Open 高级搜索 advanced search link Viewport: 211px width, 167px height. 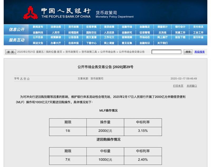click(x=199, y=52)
